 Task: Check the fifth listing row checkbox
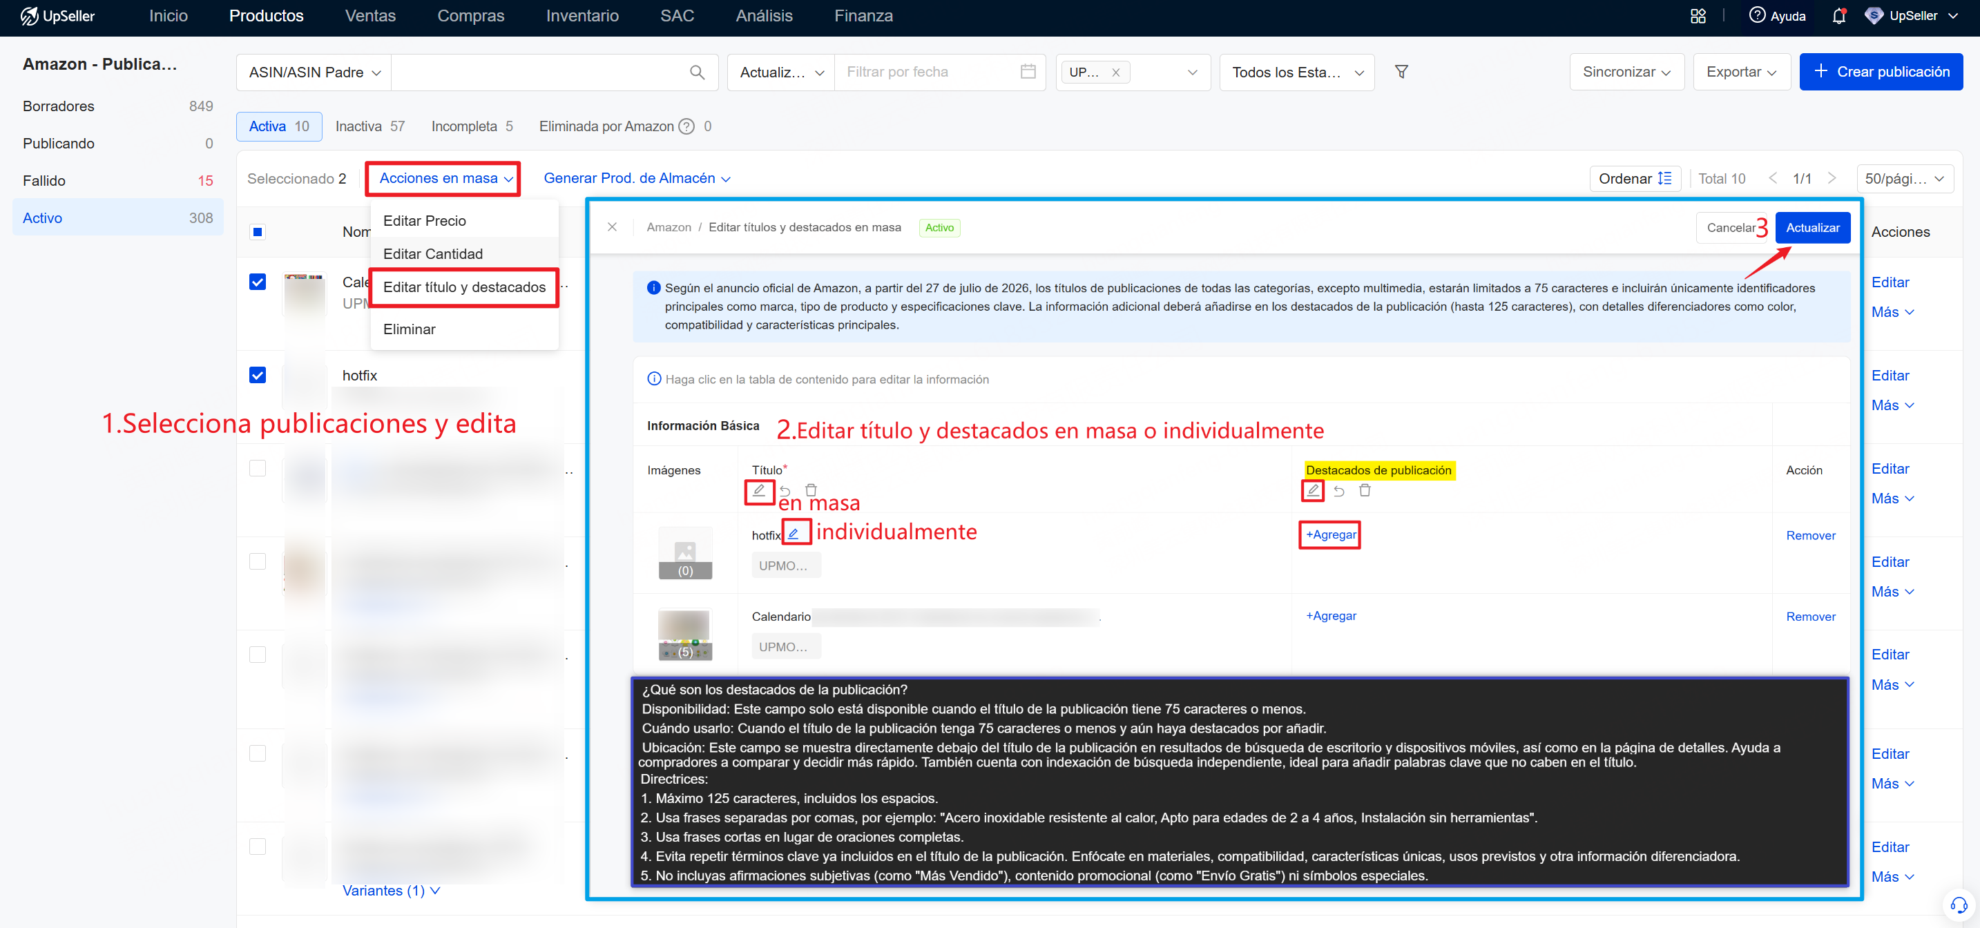pos(258,654)
